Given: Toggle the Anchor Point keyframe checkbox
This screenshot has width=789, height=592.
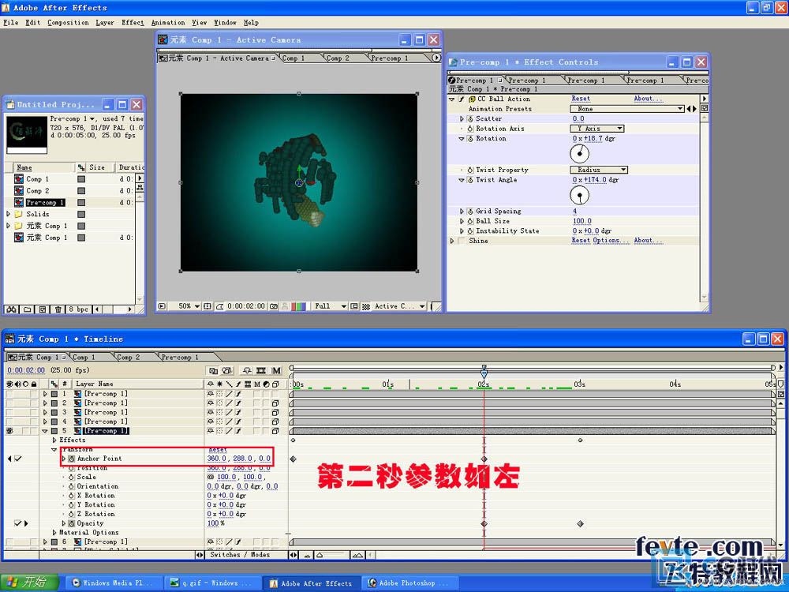Looking at the screenshot, I should coord(19,459).
